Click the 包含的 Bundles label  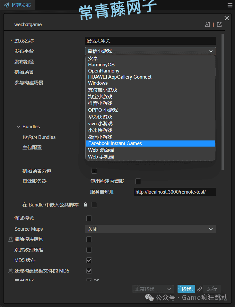click(x=39, y=137)
